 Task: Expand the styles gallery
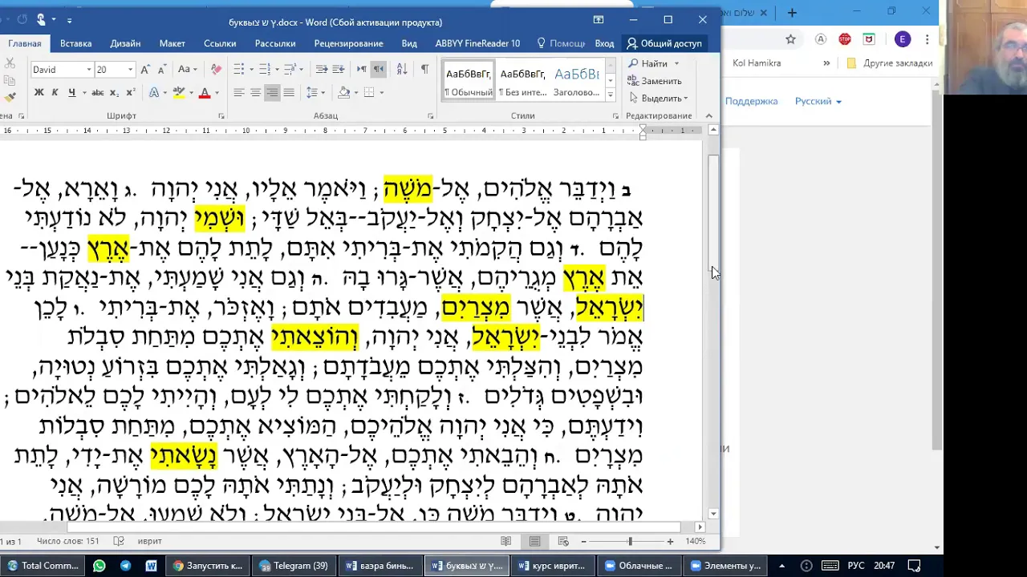coord(611,95)
